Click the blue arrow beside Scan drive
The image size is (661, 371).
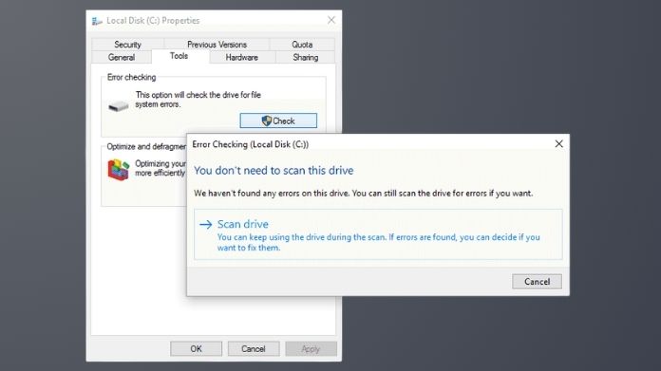[206, 225]
